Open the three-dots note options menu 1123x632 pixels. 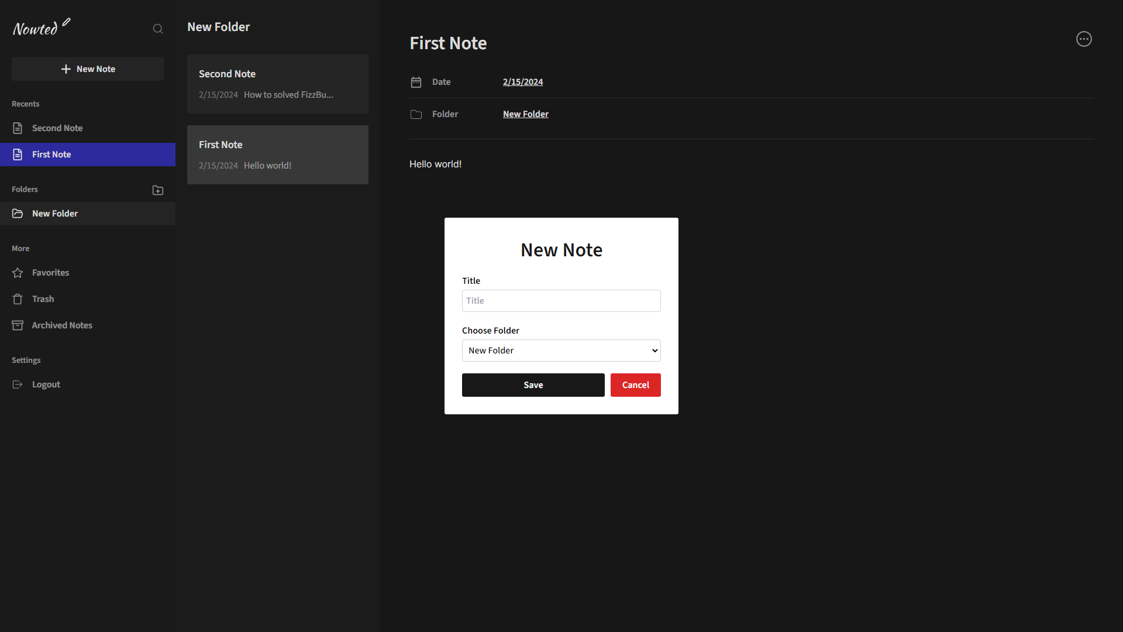click(1084, 39)
